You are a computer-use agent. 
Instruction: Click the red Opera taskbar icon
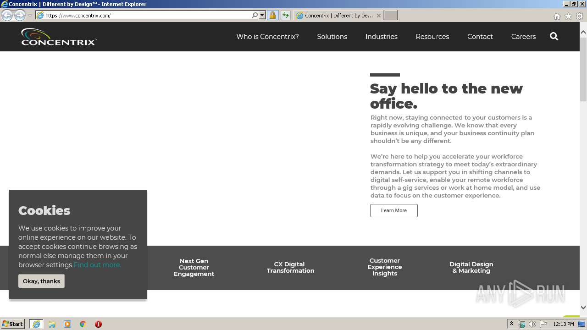(98, 324)
